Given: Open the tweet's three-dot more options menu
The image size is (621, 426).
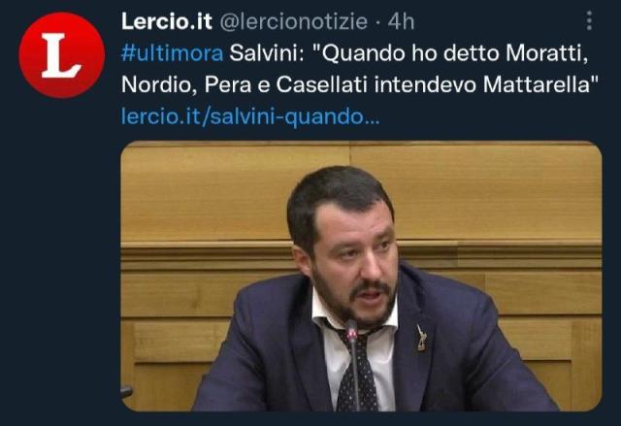Looking at the screenshot, I should coord(589,20).
